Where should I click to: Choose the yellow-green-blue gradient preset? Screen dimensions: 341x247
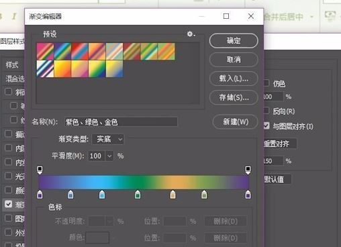click(x=97, y=69)
